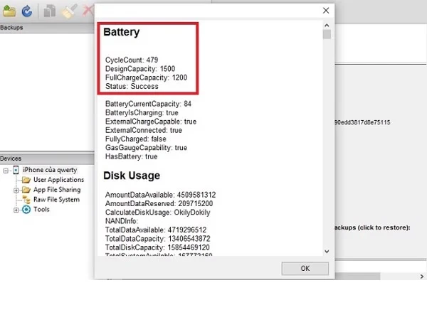Expand the Tools tree node
The image size is (427, 327).
coord(16,210)
